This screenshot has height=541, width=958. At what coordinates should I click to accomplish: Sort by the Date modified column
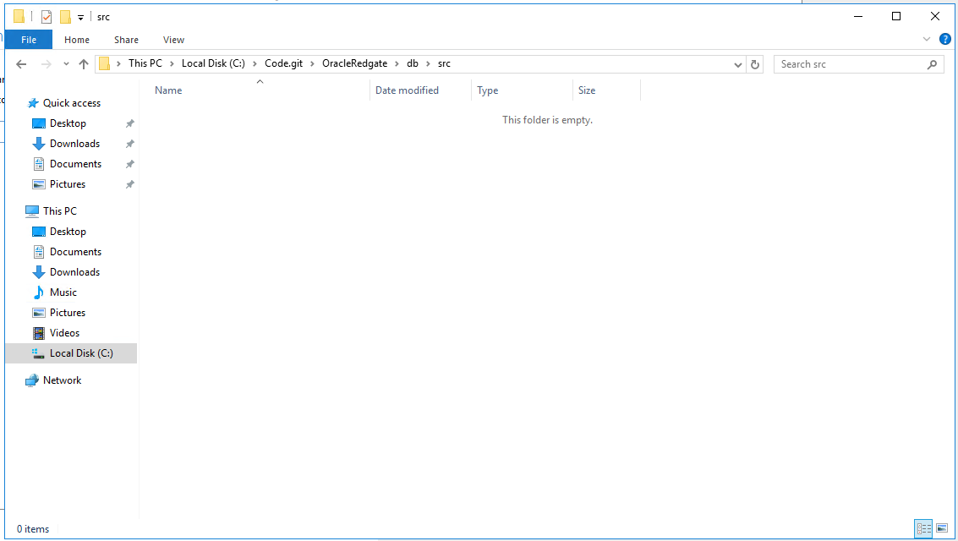click(x=407, y=90)
